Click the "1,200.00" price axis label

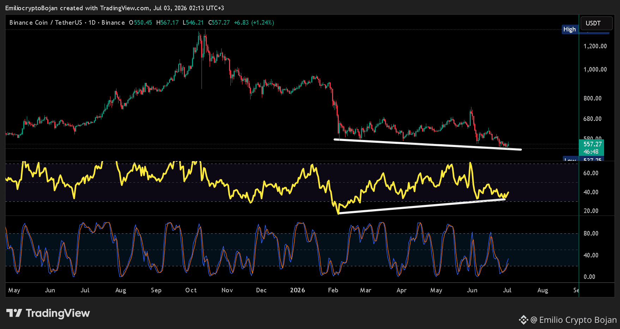pyautogui.click(x=595, y=46)
